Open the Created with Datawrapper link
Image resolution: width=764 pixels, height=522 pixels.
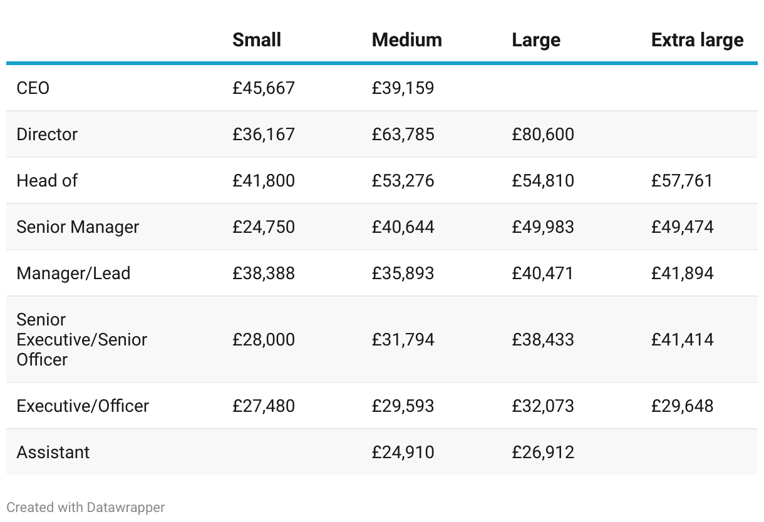tap(86, 507)
